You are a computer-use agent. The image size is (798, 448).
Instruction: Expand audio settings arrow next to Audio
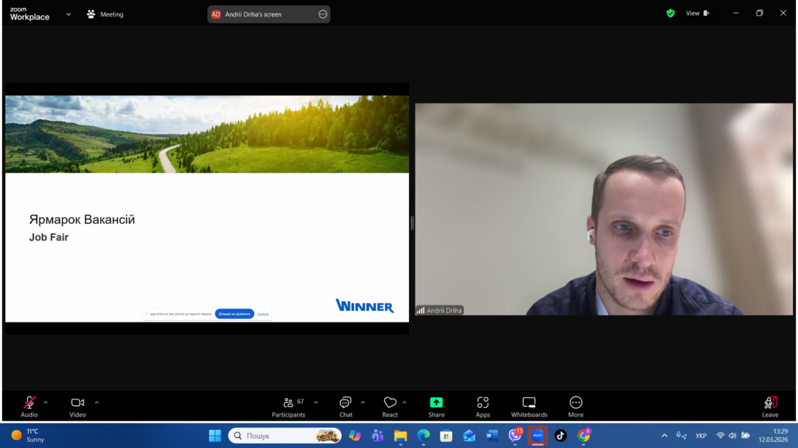46,402
